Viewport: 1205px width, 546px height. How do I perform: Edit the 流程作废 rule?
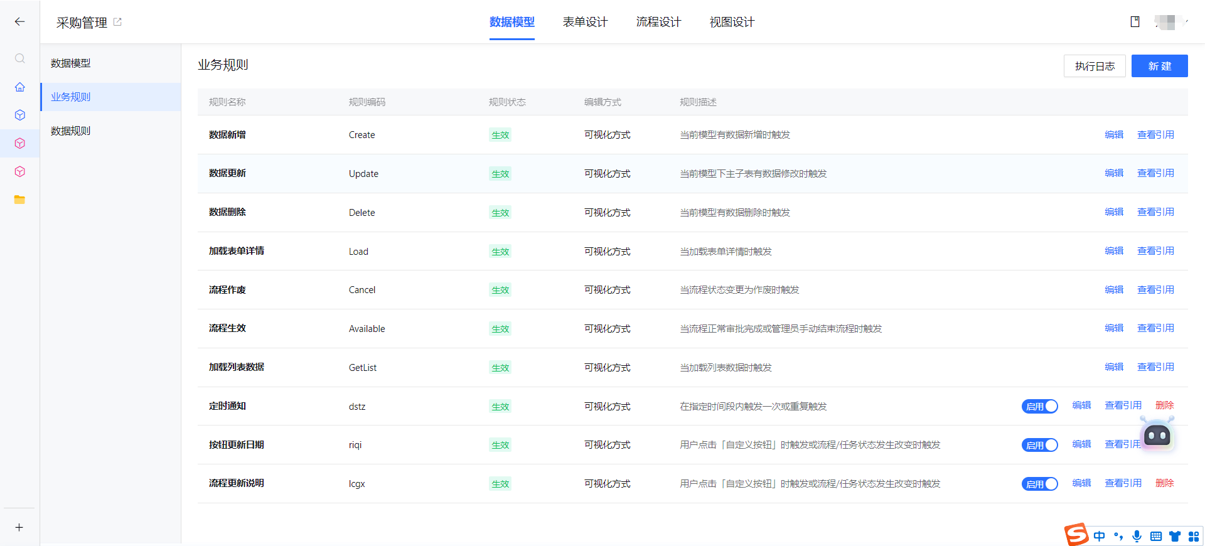tap(1114, 289)
